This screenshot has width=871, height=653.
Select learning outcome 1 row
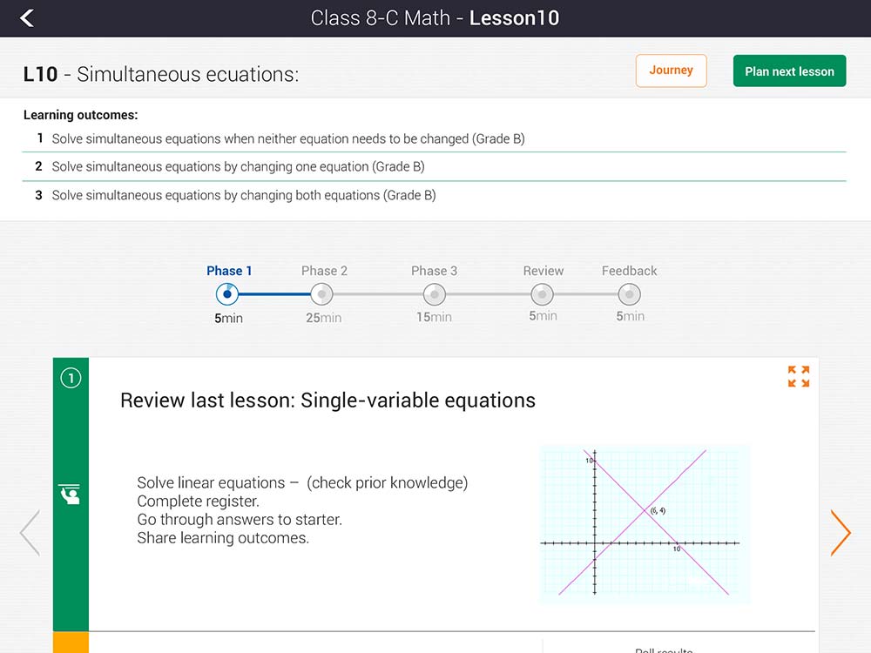[287, 138]
